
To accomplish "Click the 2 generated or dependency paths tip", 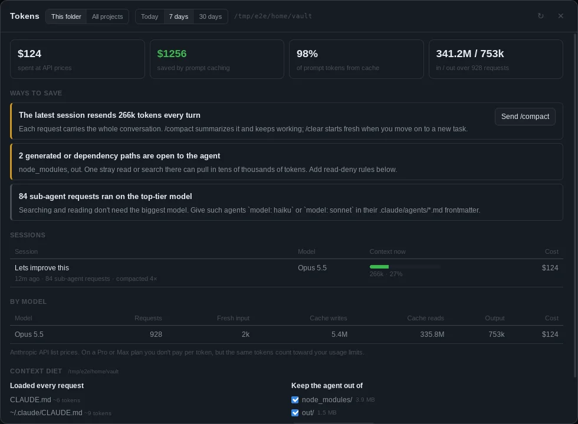I will (x=287, y=161).
